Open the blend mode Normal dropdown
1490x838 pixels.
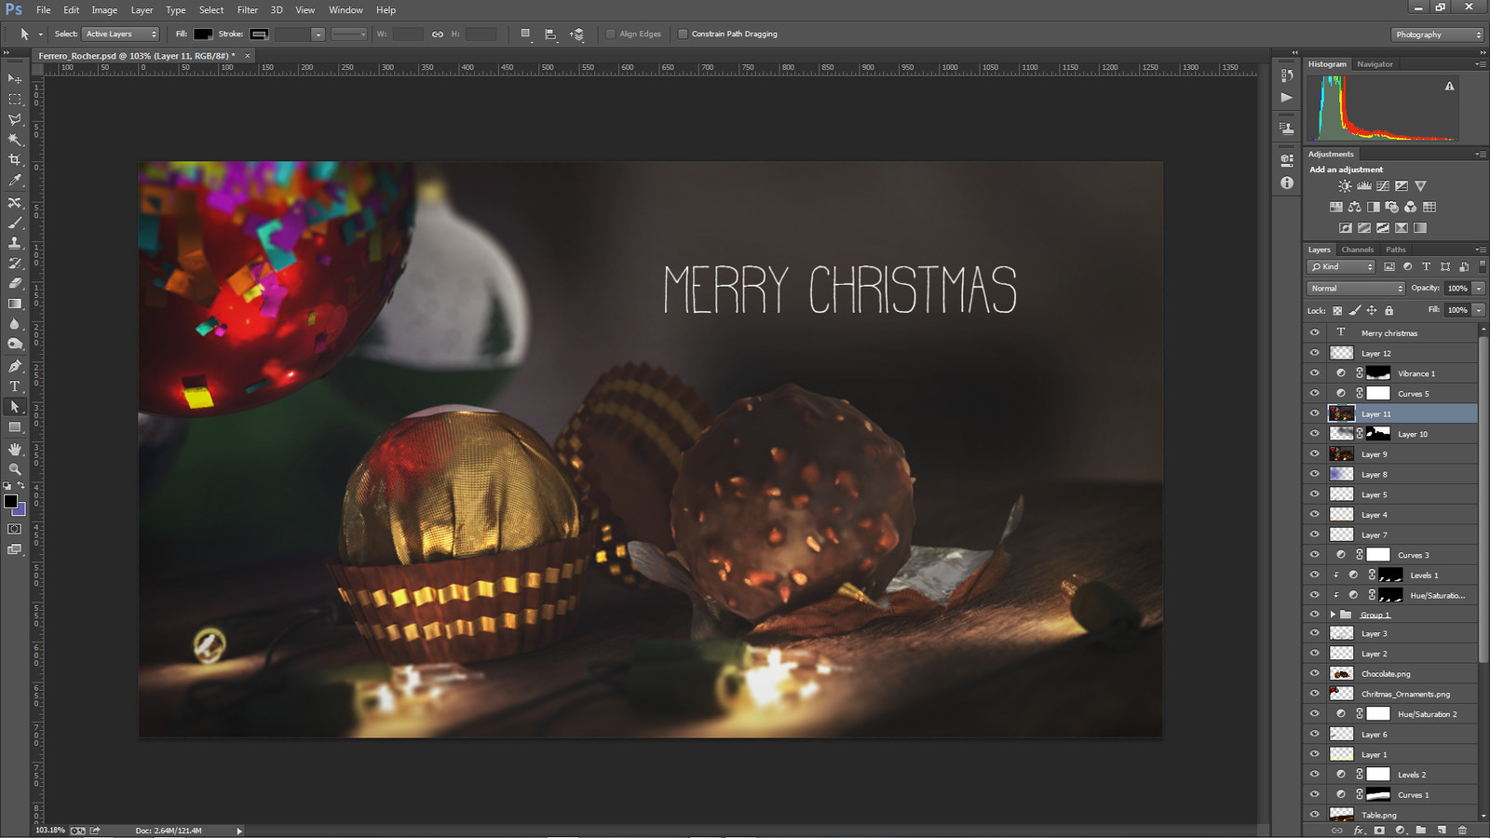click(1356, 289)
